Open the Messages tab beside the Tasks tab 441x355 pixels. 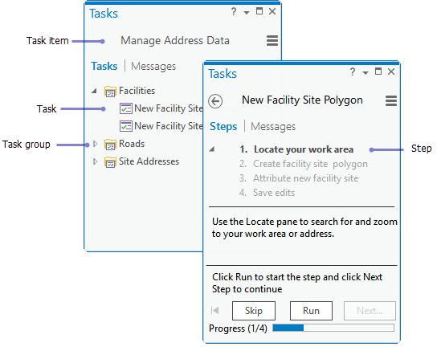[x=153, y=67]
